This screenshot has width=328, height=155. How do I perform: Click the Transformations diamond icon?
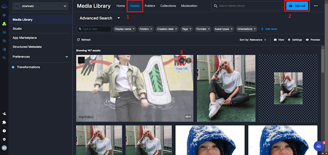13,67
